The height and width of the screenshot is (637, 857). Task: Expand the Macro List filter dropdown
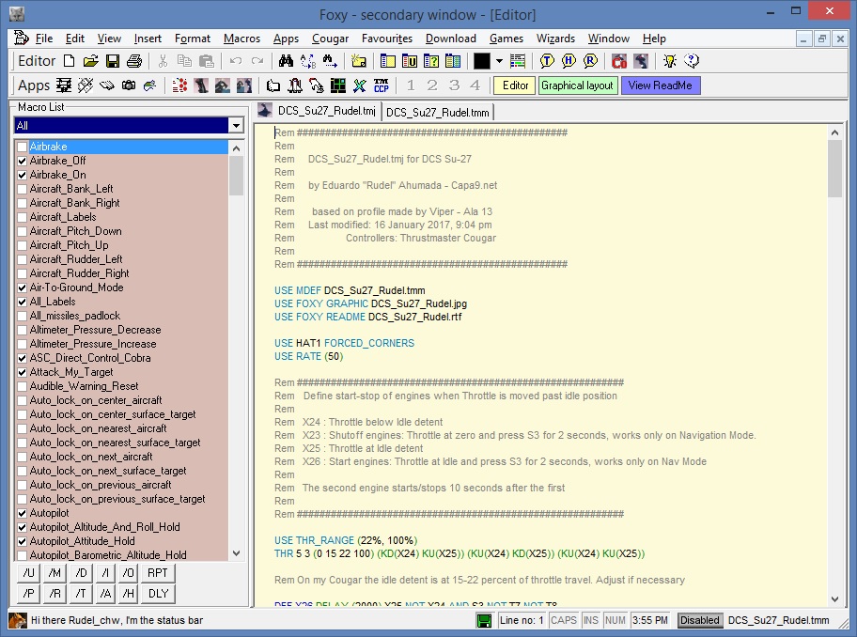pyautogui.click(x=235, y=126)
